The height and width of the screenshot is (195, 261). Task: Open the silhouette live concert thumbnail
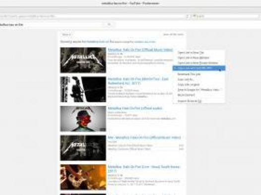point(83,89)
